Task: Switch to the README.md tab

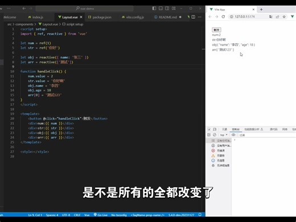Action: (168, 17)
